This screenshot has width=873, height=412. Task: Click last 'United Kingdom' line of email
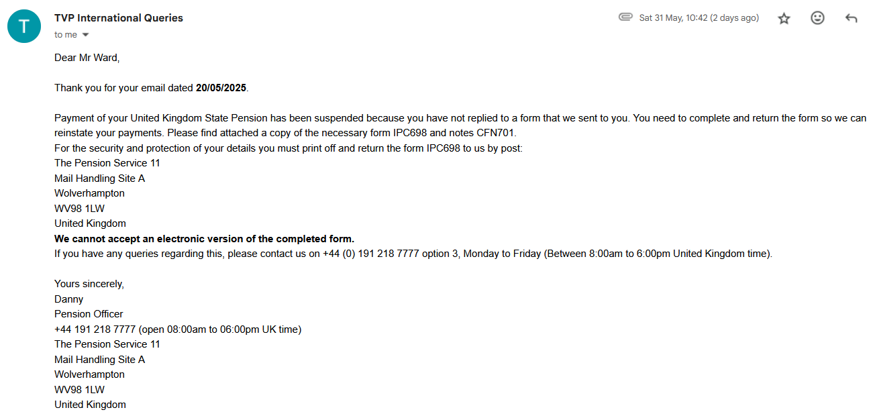90,405
